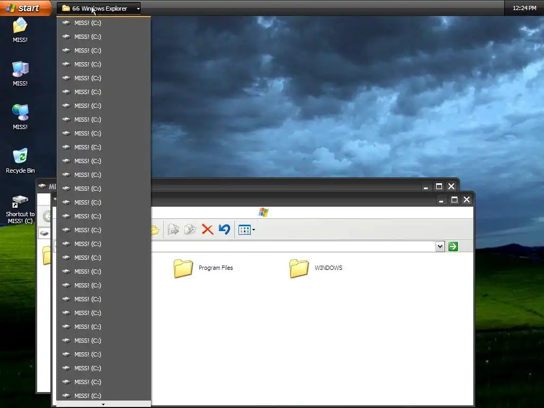Screen dimensions: 544x408
Task: Open the Views dropdown arrow
Action: pyautogui.click(x=253, y=229)
